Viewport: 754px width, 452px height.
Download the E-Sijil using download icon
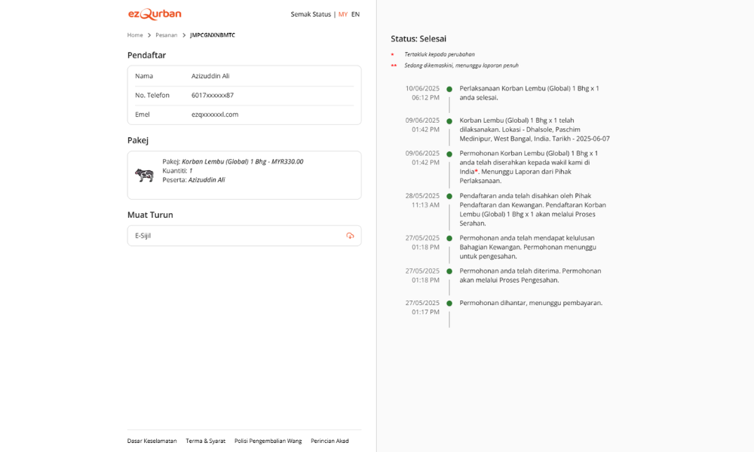(350, 236)
